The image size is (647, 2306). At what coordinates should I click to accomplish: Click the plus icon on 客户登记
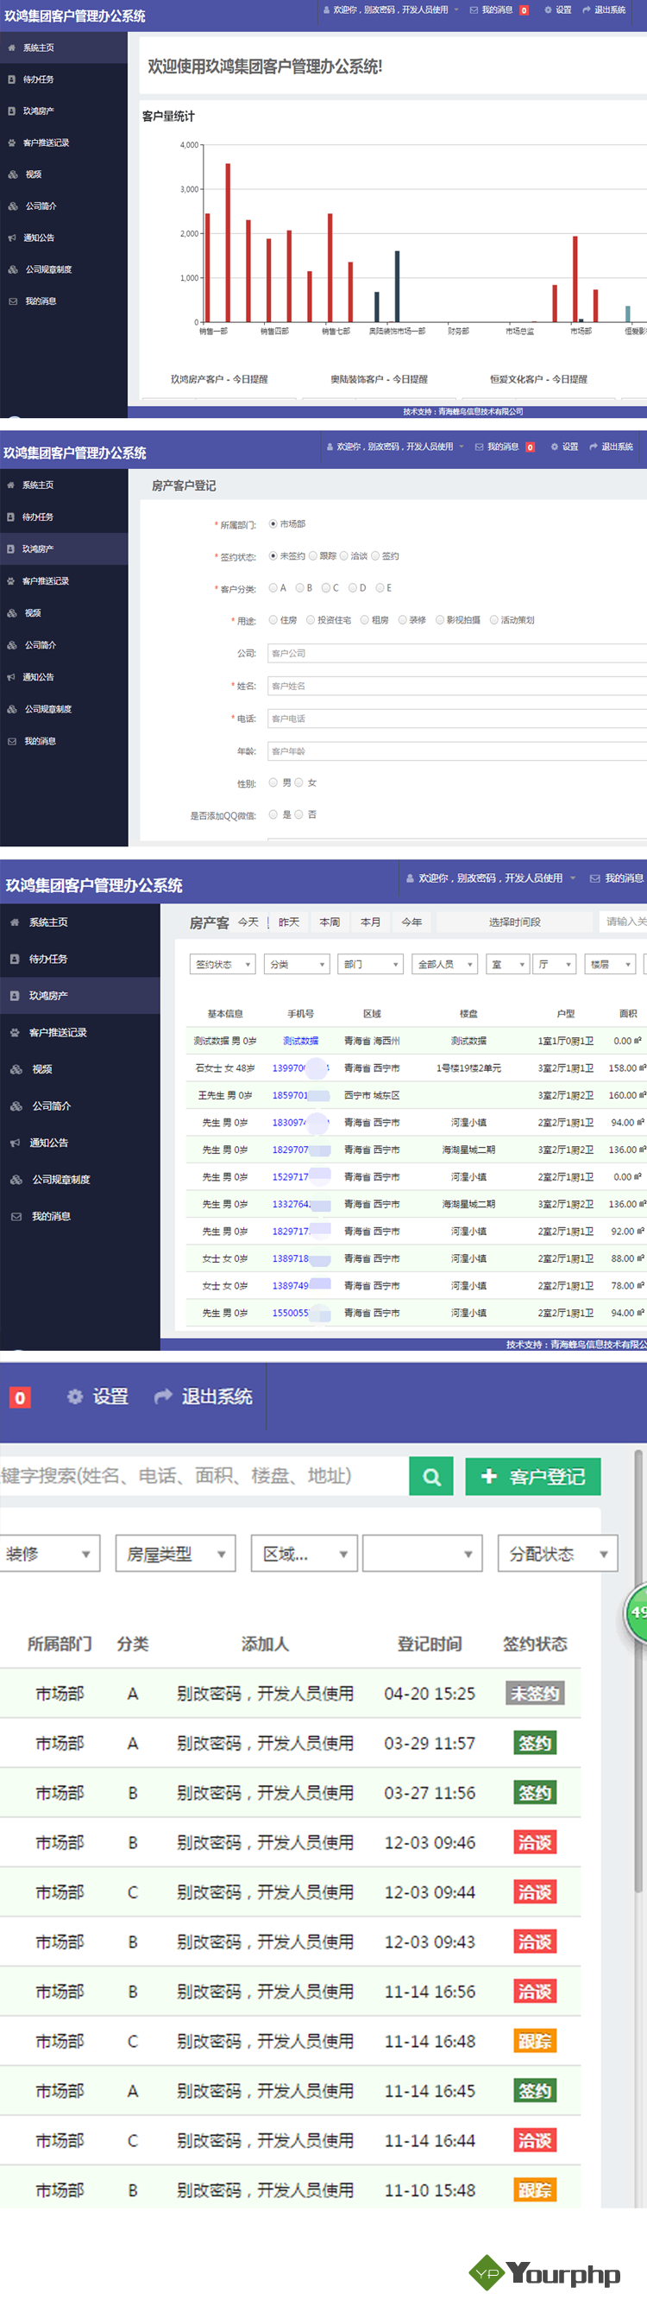click(489, 1476)
